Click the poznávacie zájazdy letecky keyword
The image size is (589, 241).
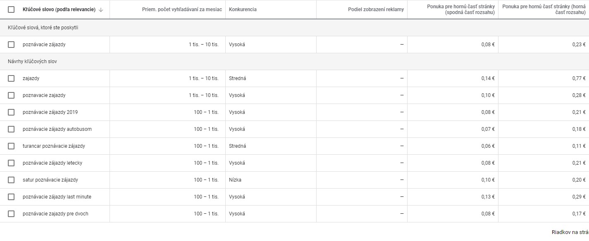(x=52, y=163)
